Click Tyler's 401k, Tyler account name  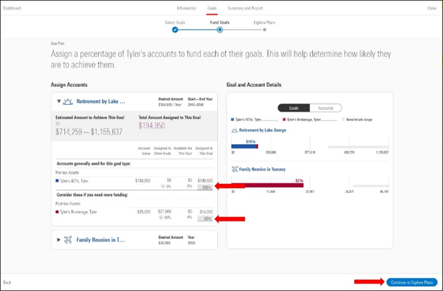pos(74,181)
